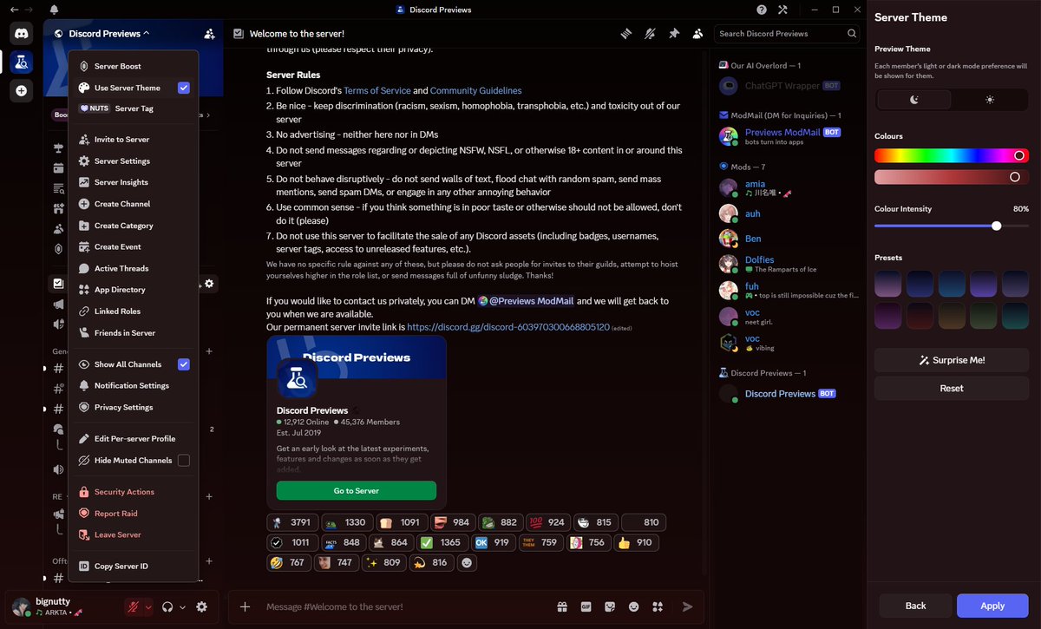Open Active Threads menu item
This screenshot has height=629, width=1041.
tap(134, 269)
